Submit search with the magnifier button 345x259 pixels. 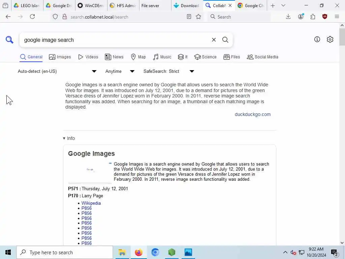[x=225, y=40]
